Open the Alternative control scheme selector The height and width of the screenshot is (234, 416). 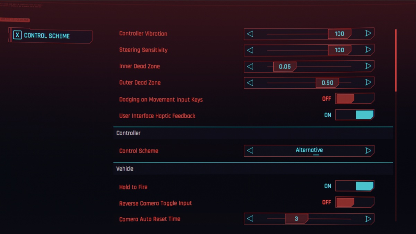pos(309,150)
